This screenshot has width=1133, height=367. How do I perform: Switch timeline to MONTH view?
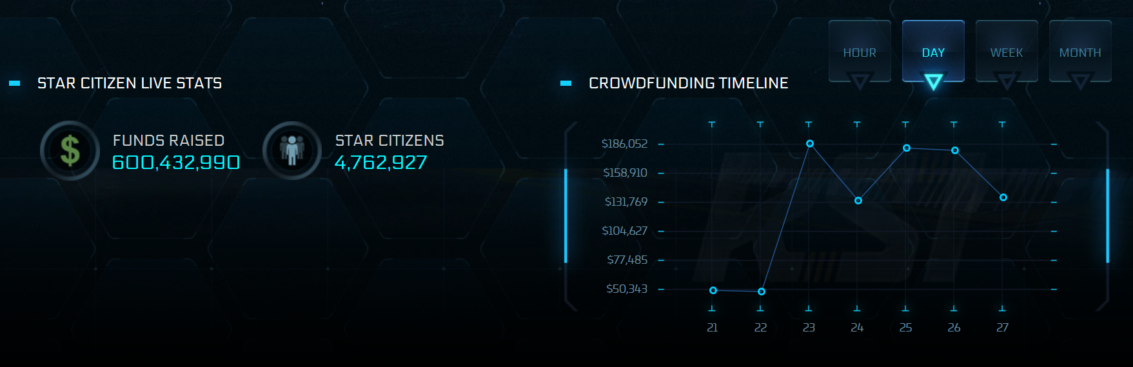pos(1080,51)
